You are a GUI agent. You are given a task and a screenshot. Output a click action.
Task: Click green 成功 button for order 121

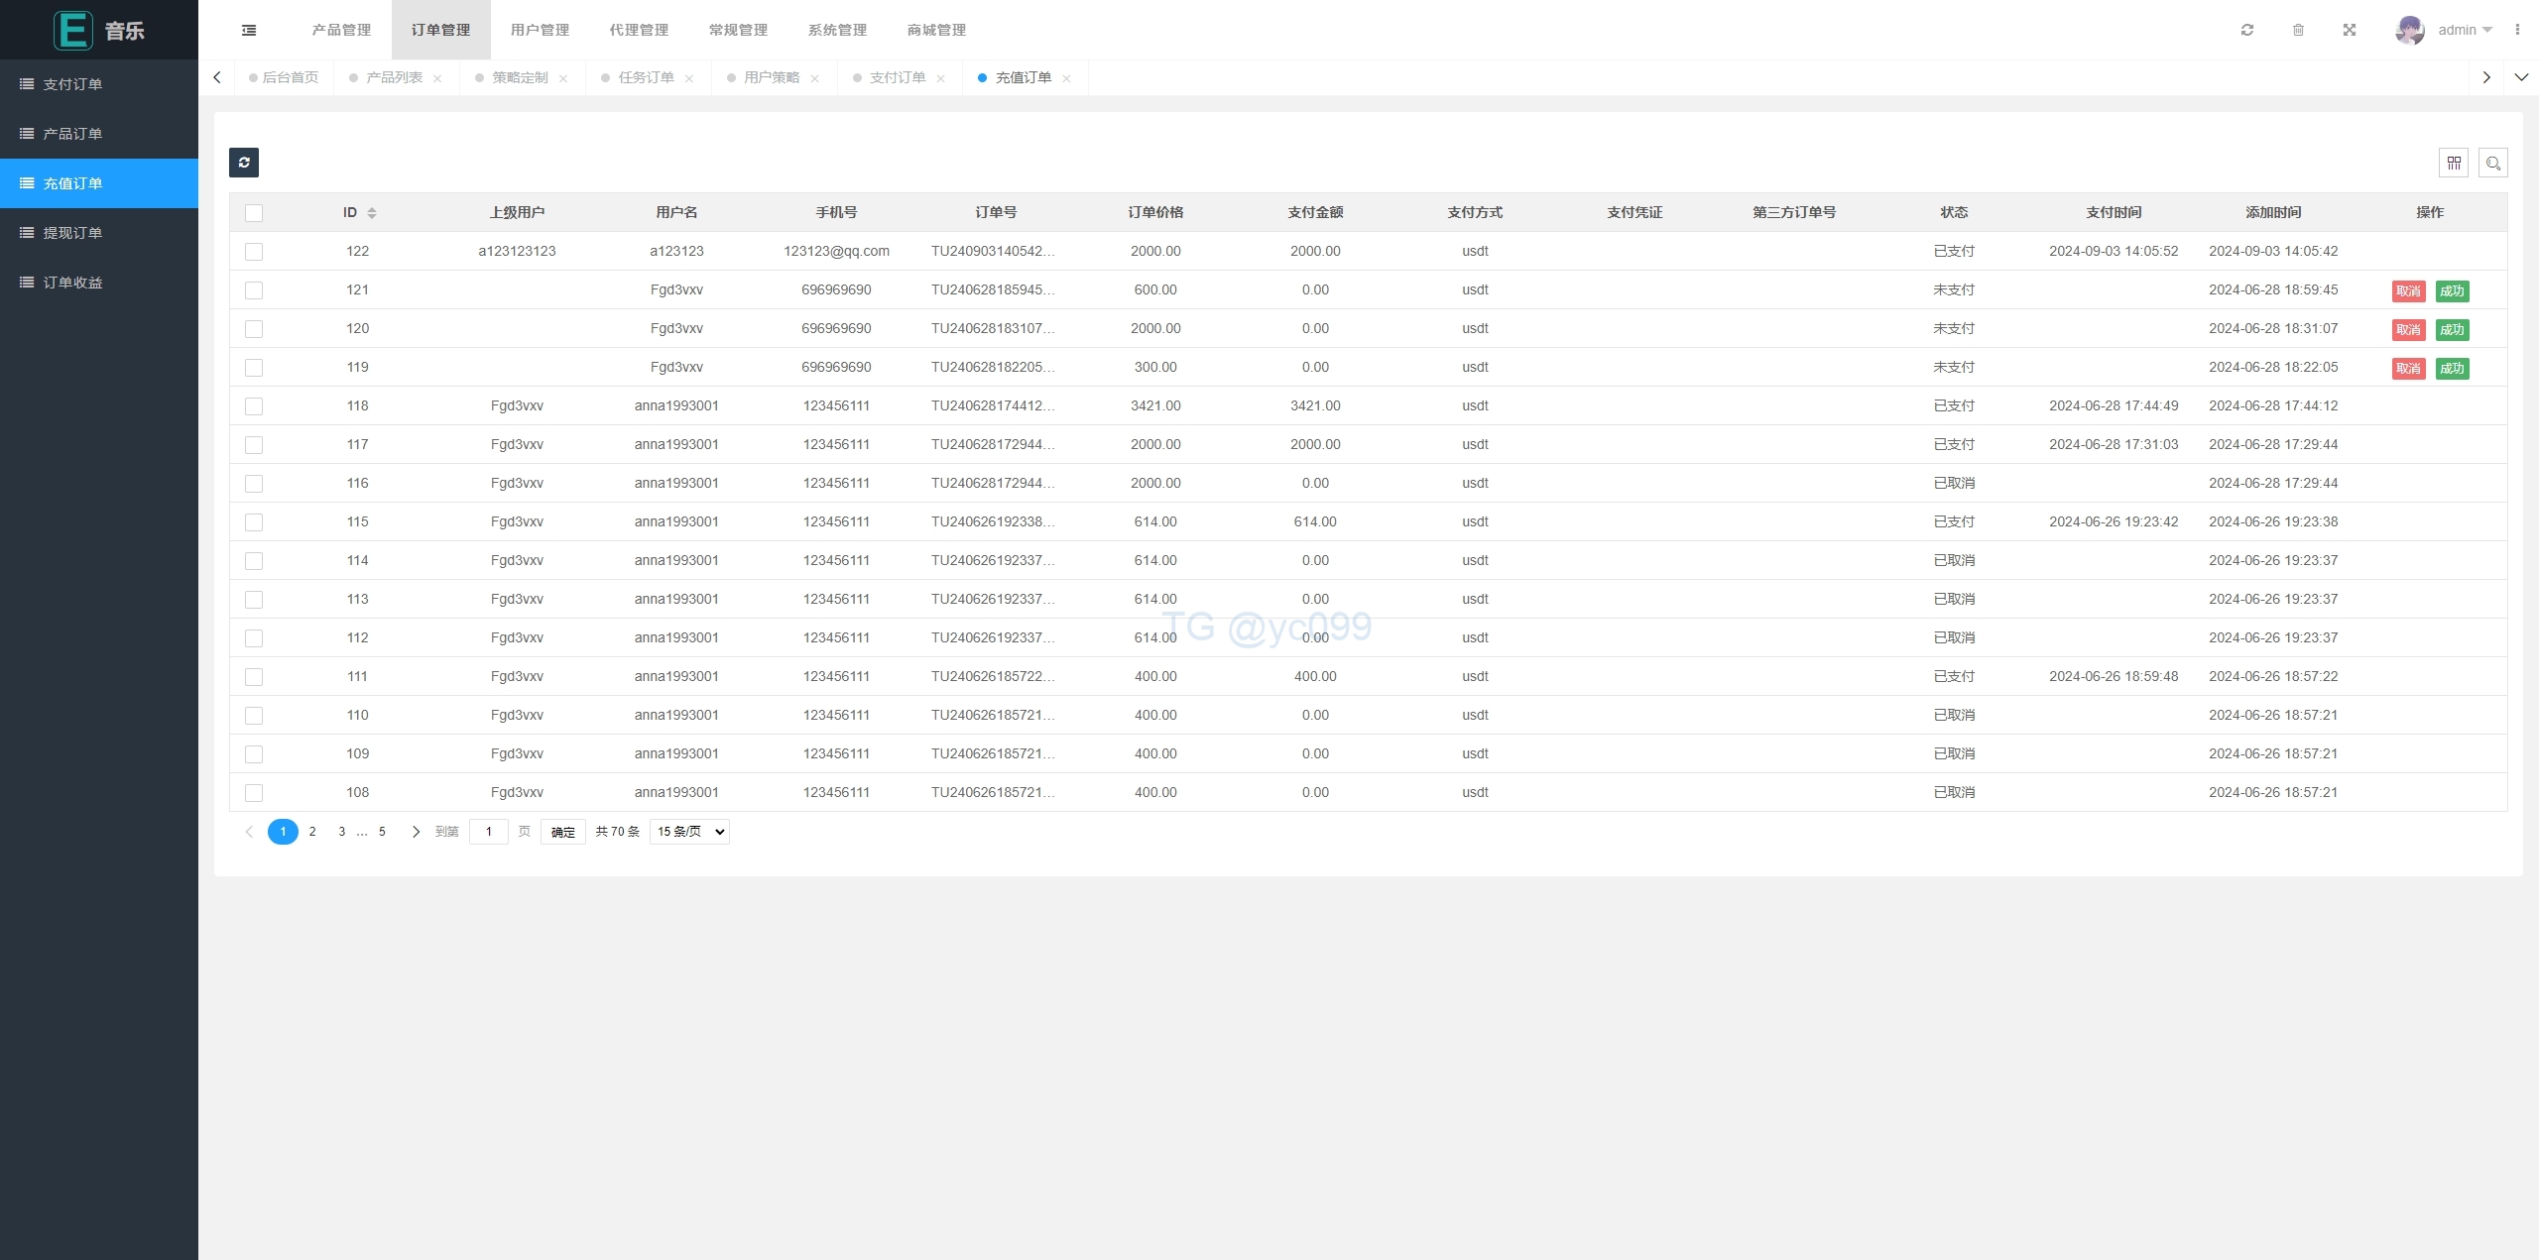[x=2452, y=291]
